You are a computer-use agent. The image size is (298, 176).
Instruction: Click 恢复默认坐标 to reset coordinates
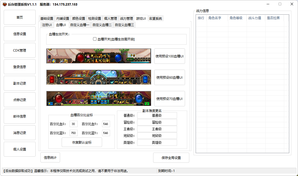coord(82,142)
